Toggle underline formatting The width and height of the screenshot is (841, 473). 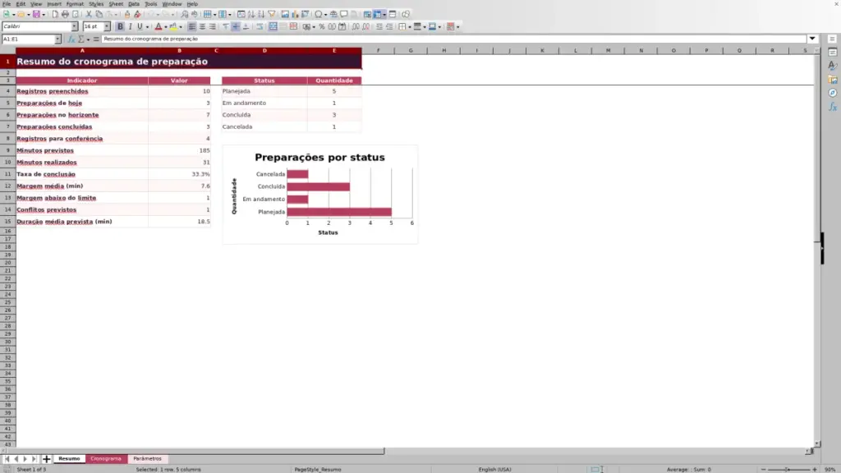[140, 26]
